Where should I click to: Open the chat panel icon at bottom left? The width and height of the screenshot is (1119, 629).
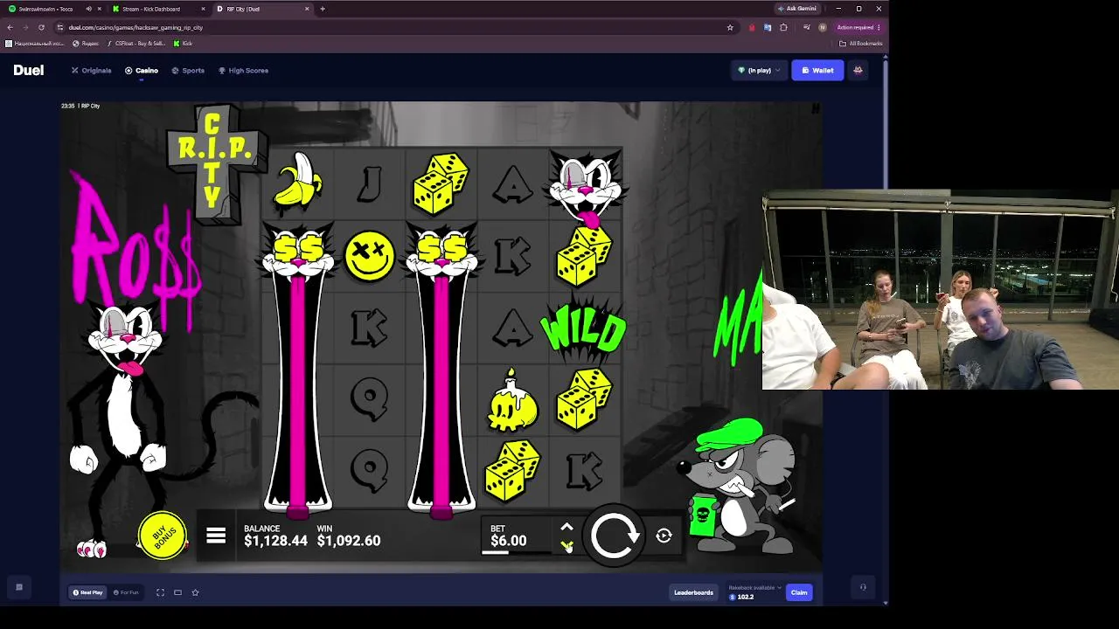(18, 587)
